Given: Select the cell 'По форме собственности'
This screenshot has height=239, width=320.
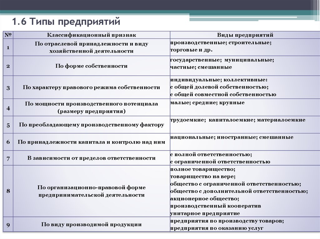Looking at the screenshot, I should 92,66.
